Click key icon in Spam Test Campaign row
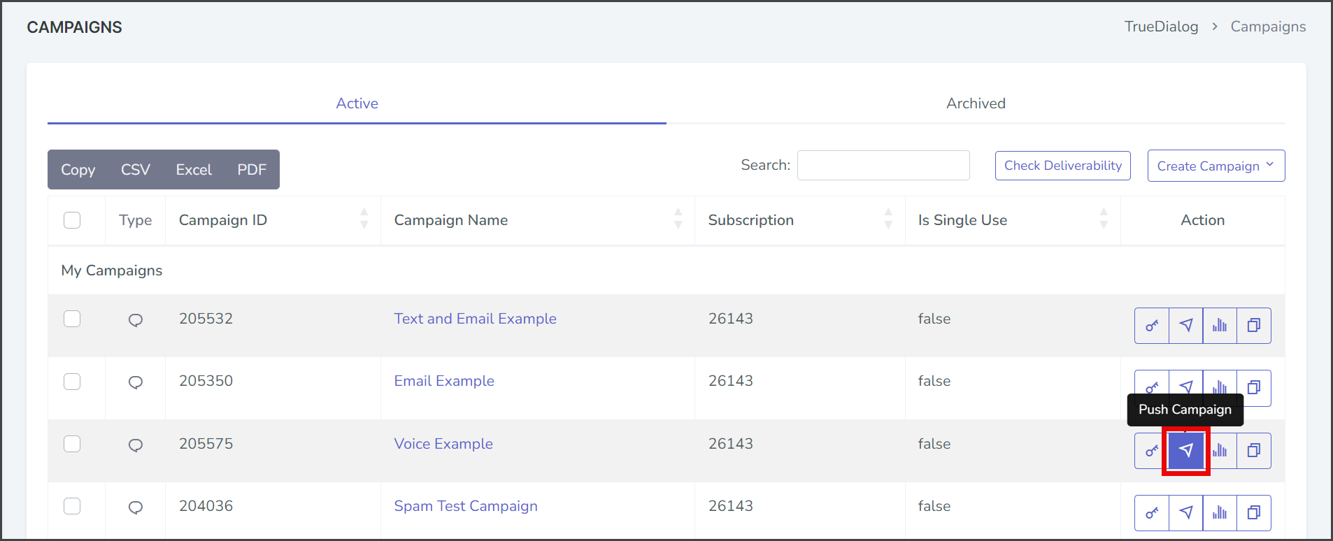 (x=1152, y=513)
